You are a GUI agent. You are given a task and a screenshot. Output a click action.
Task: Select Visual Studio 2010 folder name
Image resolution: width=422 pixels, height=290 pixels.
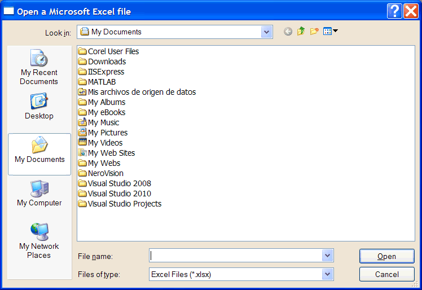pos(120,194)
